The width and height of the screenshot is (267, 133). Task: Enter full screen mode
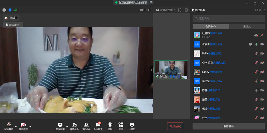point(180,10)
